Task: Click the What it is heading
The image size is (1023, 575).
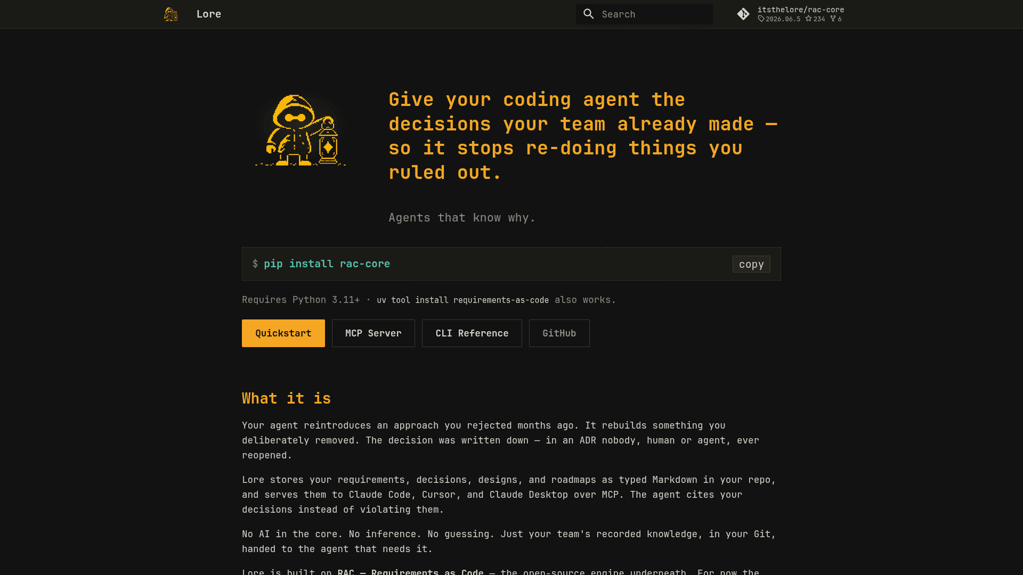Action: click(x=286, y=398)
